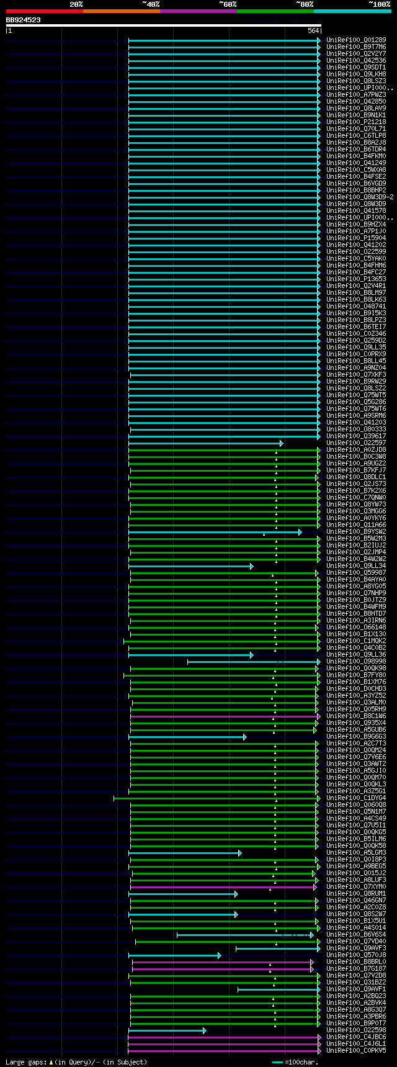
Task: Click hit UniRef100_P15904
Action: pyautogui.click(x=356, y=238)
